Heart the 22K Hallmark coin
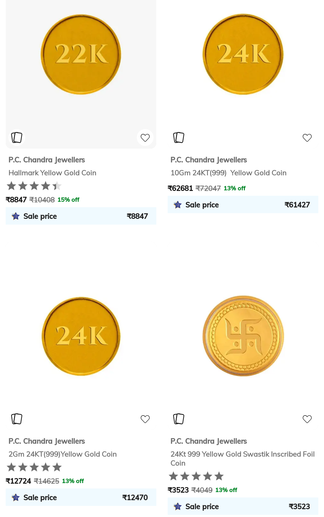Image resolution: width=324 pixels, height=517 pixels. tap(145, 137)
